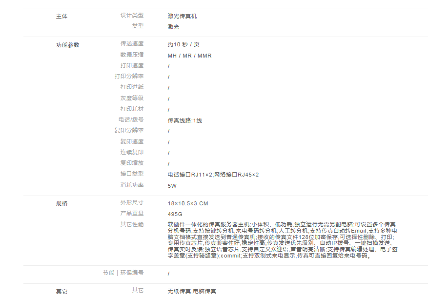Viewport: 428px width, 297px height.
Task: Select the 无纸传真,电脑传真 value text
Action: (x=191, y=291)
